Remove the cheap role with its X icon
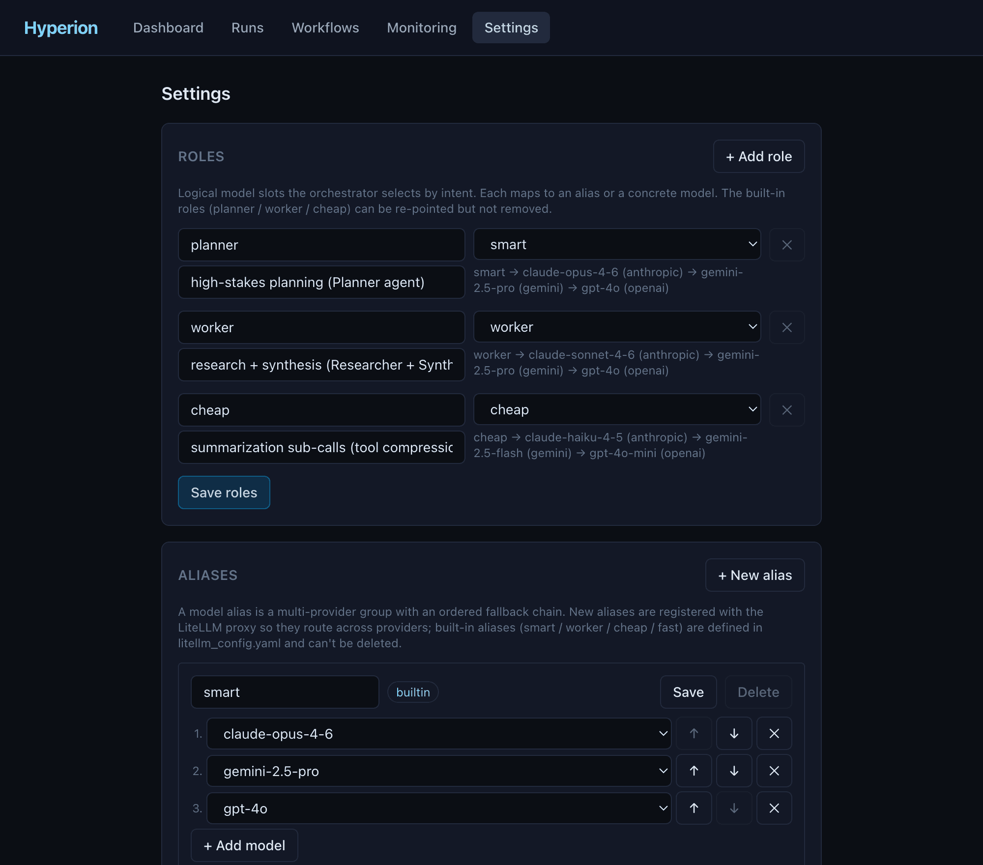 click(x=786, y=410)
